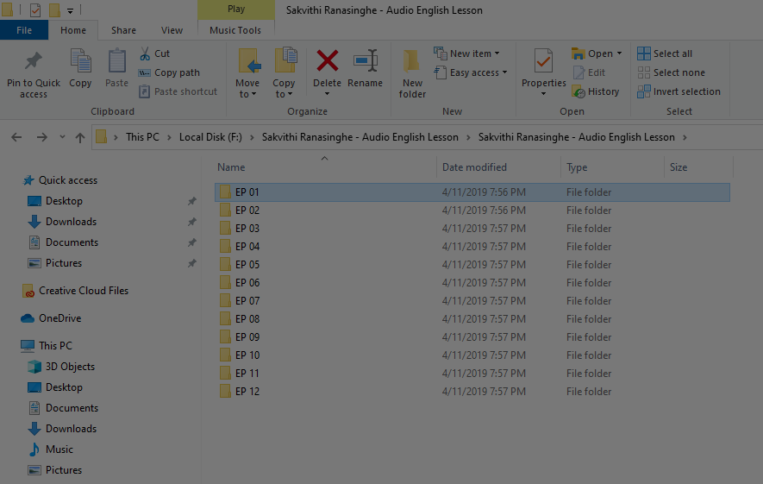
Task: Click the Paste clipboard icon
Action: (x=116, y=61)
